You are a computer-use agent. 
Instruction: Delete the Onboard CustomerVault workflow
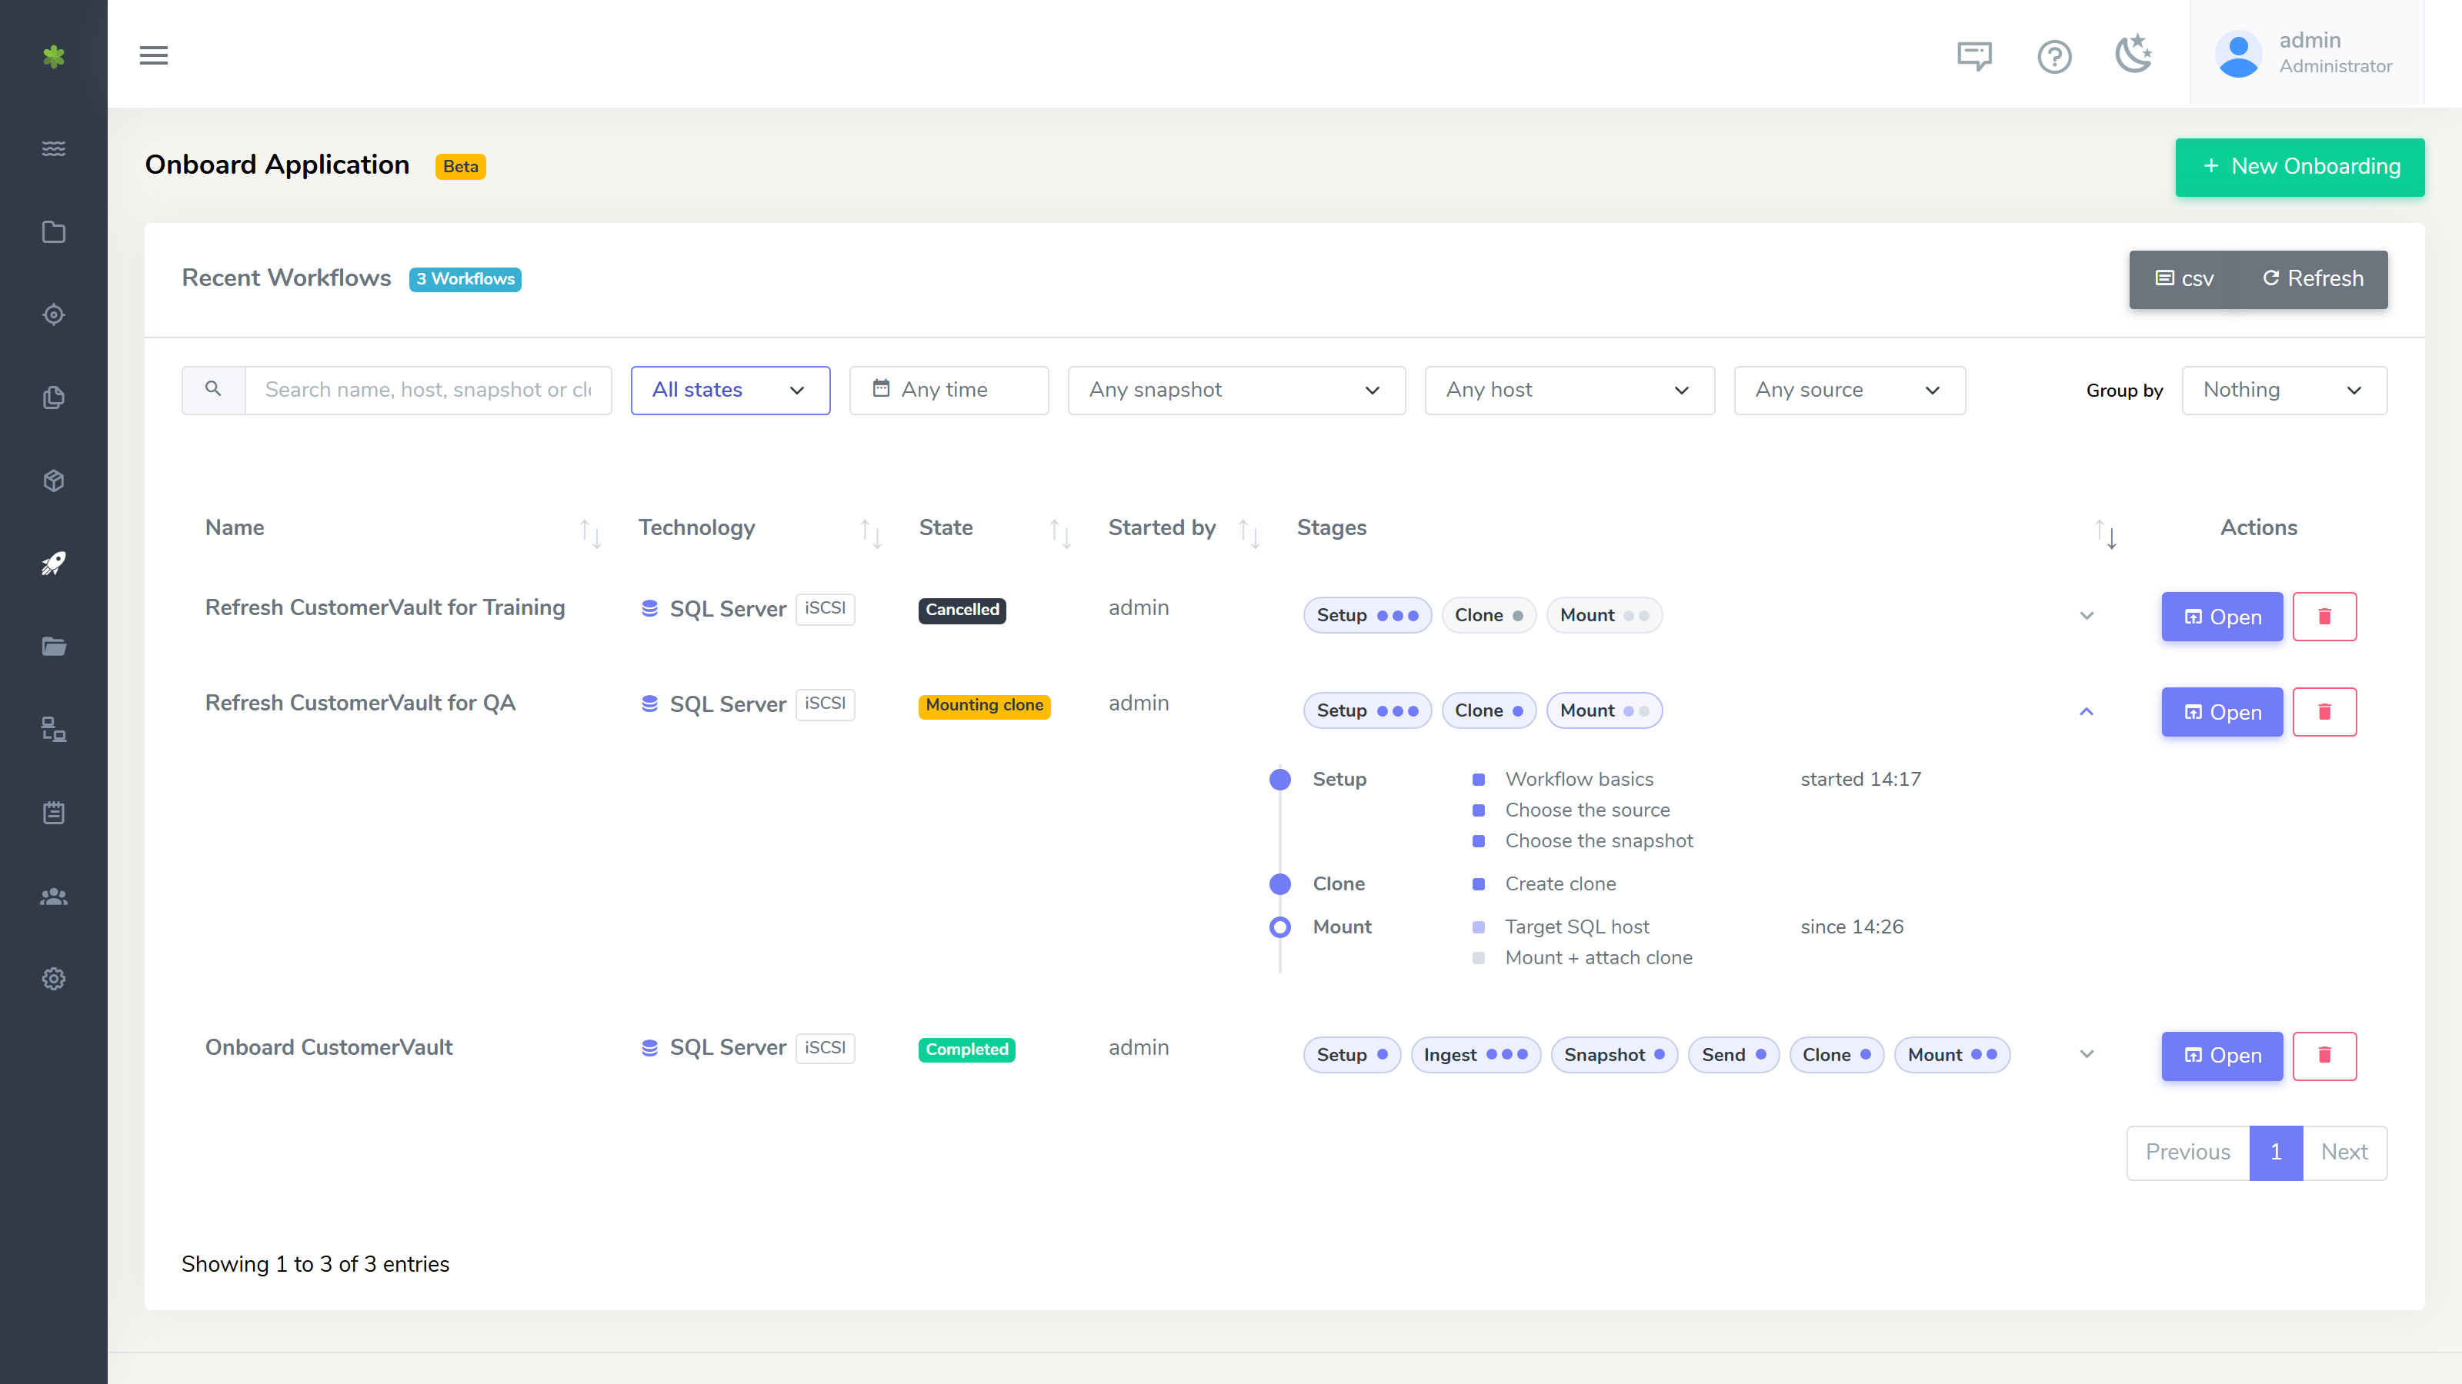coord(2324,1056)
